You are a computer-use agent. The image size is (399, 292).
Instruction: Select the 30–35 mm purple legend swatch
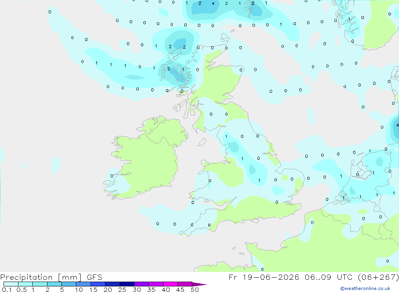pyautogui.click(x=141, y=284)
